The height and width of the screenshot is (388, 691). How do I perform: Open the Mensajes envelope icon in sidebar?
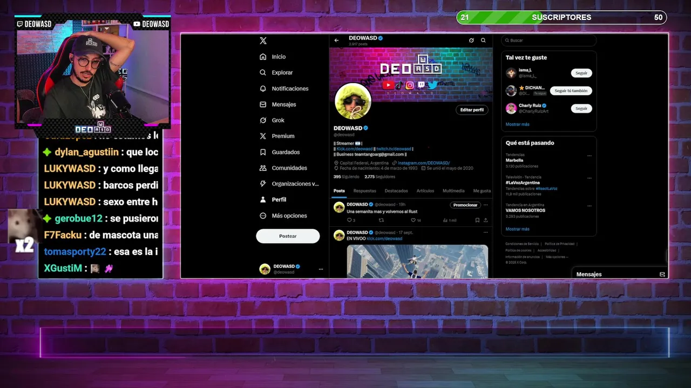pyautogui.click(x=263, y=104)
